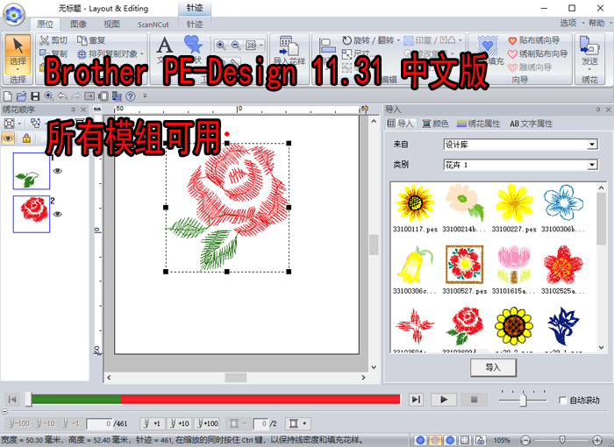Toggle visibility eye for sewing order item 1
This screenshot has width=614, height=447.
(58, 171)
